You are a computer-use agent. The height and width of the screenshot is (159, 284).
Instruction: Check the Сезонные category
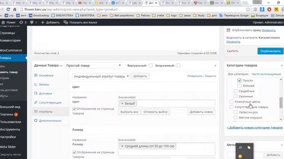(236, 96)
